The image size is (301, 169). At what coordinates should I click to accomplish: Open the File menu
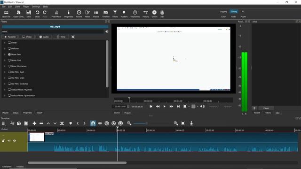[x=4, y=7]
